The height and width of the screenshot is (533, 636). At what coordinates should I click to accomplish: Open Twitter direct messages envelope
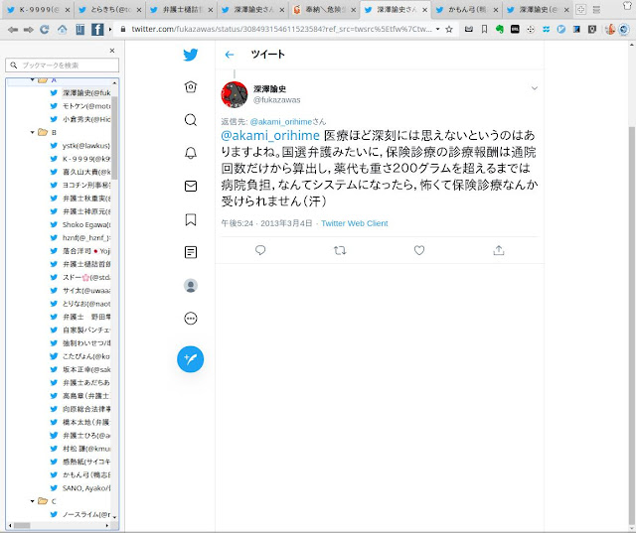(x=191, y=186)
